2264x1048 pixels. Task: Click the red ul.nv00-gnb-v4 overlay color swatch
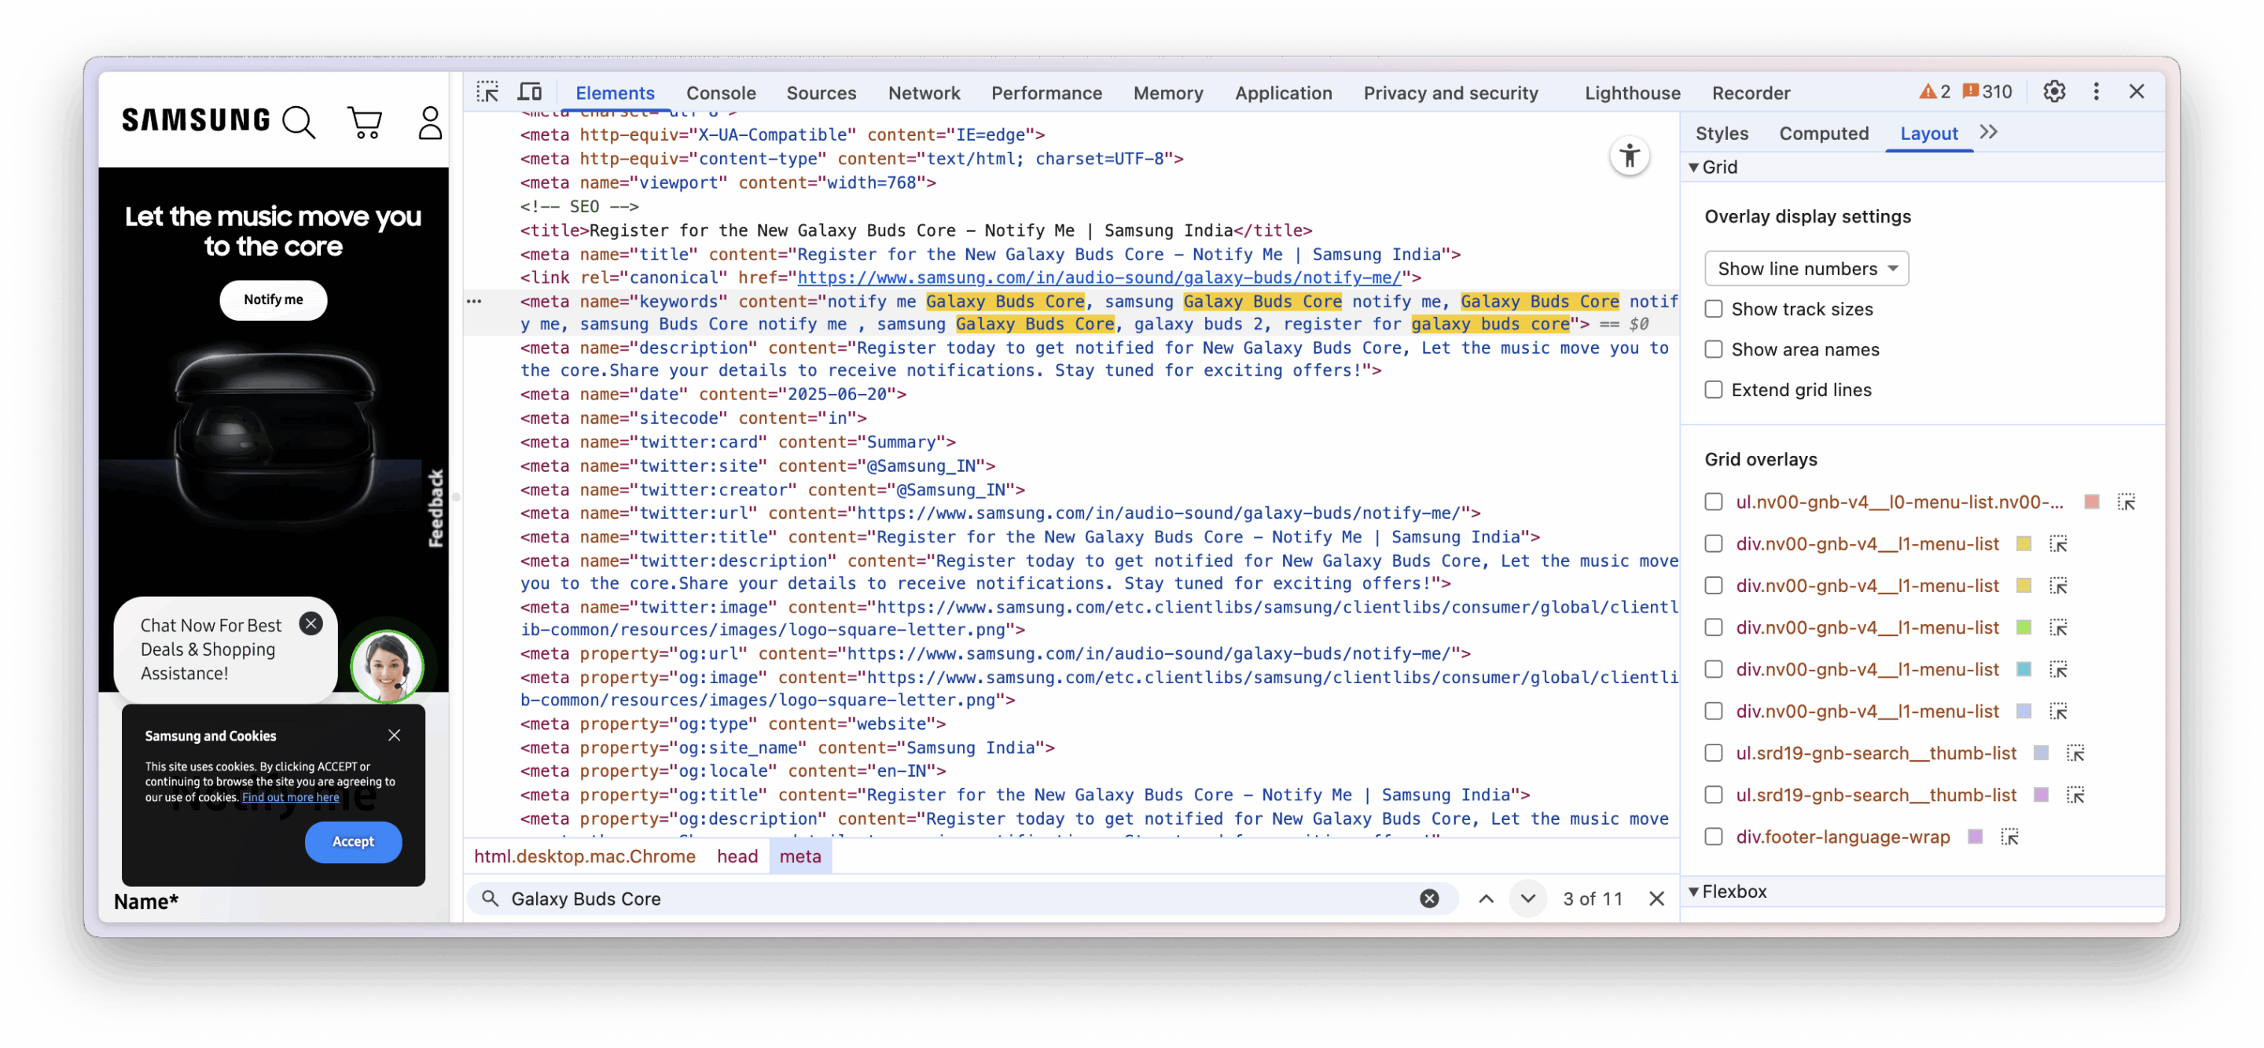coord(2091,502)
